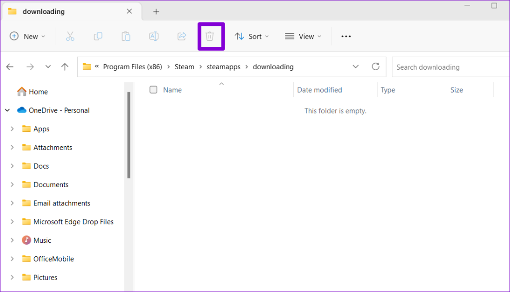Click the navigation pane scrollbar

click(x=129, y=135)
